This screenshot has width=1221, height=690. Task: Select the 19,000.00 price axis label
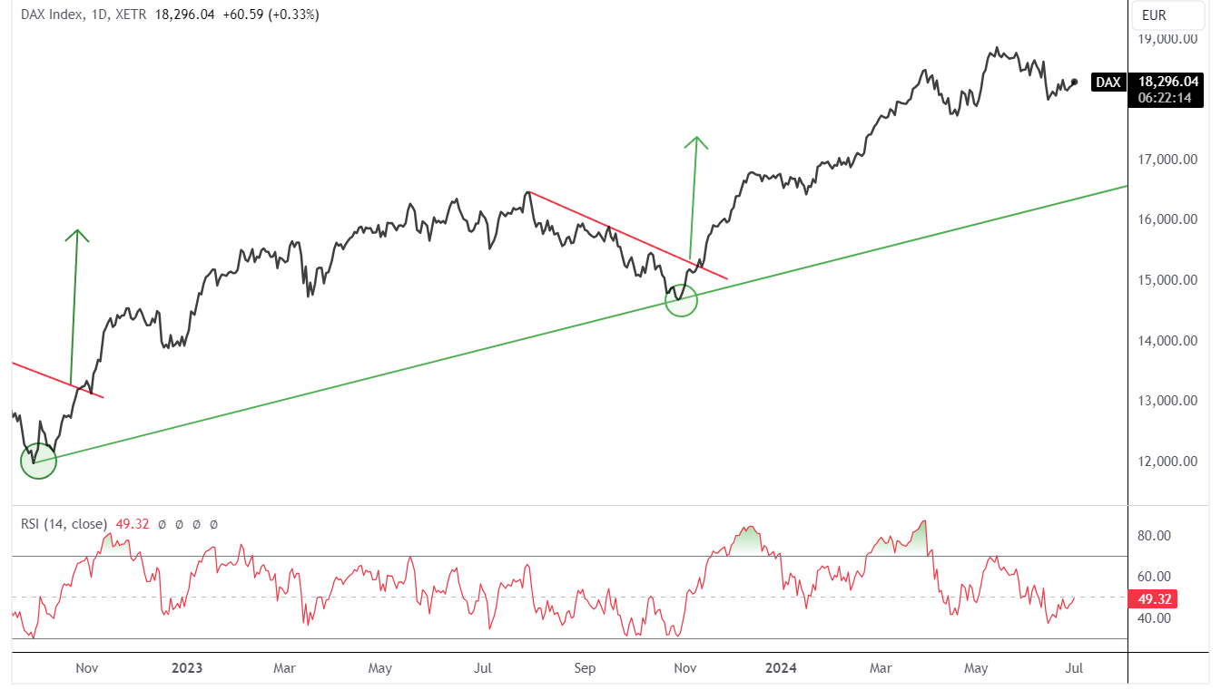coord(1167,39)
